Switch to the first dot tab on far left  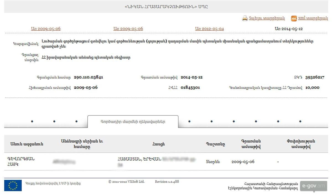click(x=32, y=121)
